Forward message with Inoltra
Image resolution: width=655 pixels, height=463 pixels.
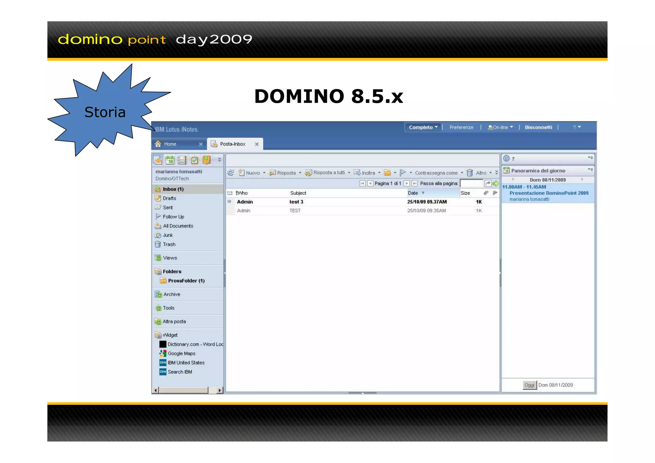(x=364, y=173)
